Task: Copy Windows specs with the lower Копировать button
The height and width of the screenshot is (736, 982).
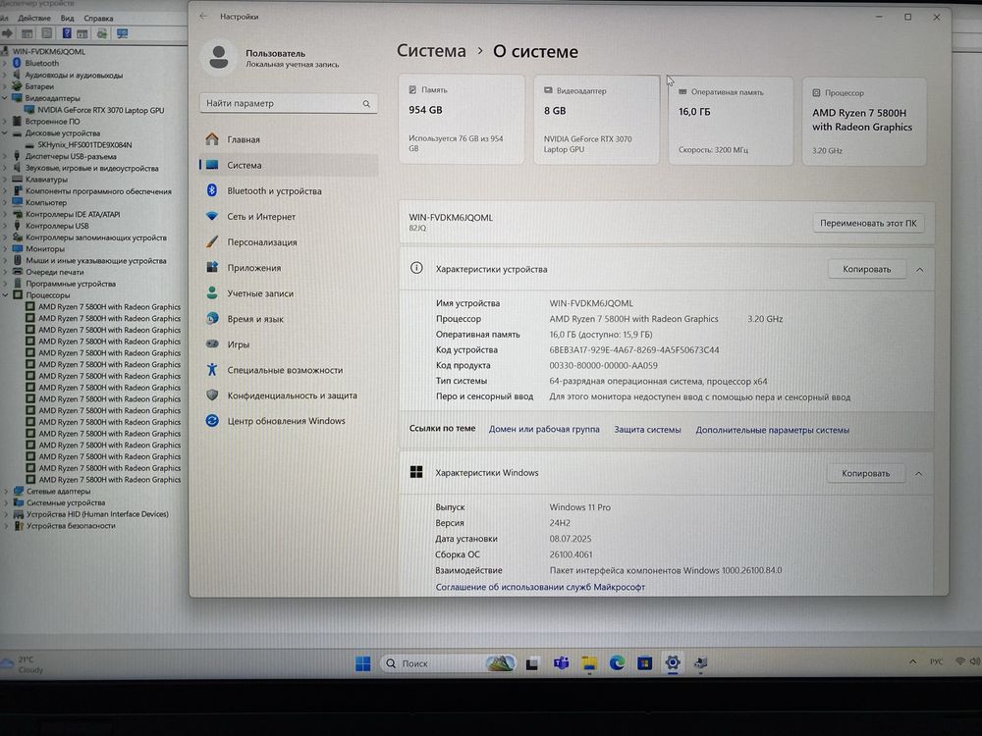Action: [x=865, y=473]
